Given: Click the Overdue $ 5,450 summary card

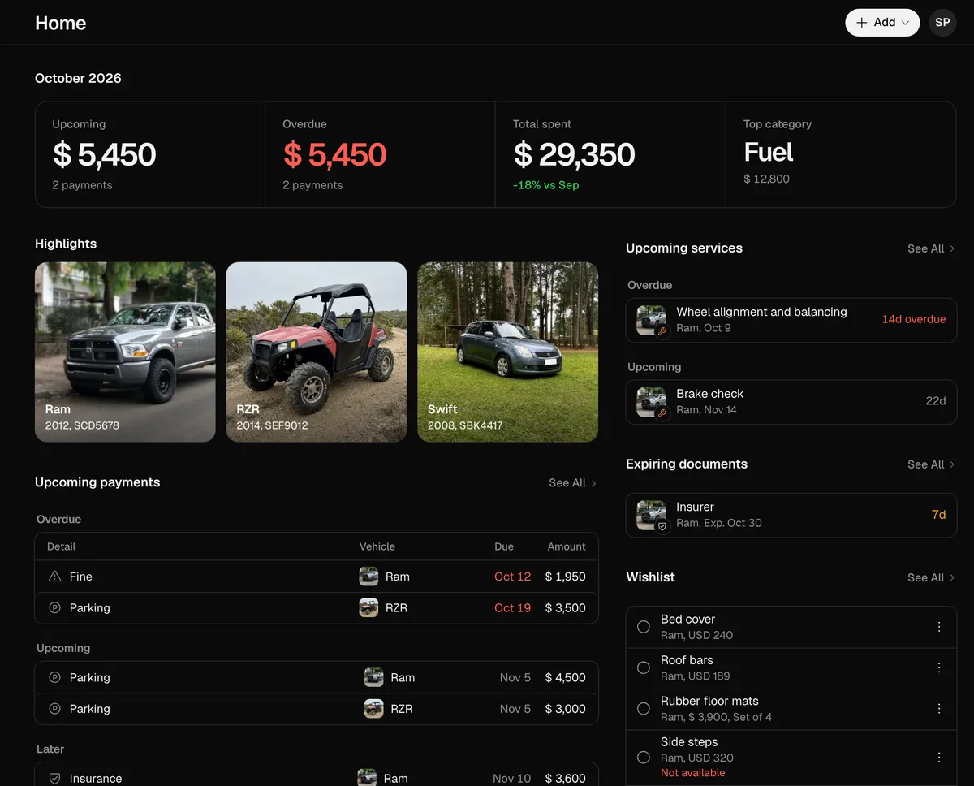Looking at the screenshot, I should (380, 154).
